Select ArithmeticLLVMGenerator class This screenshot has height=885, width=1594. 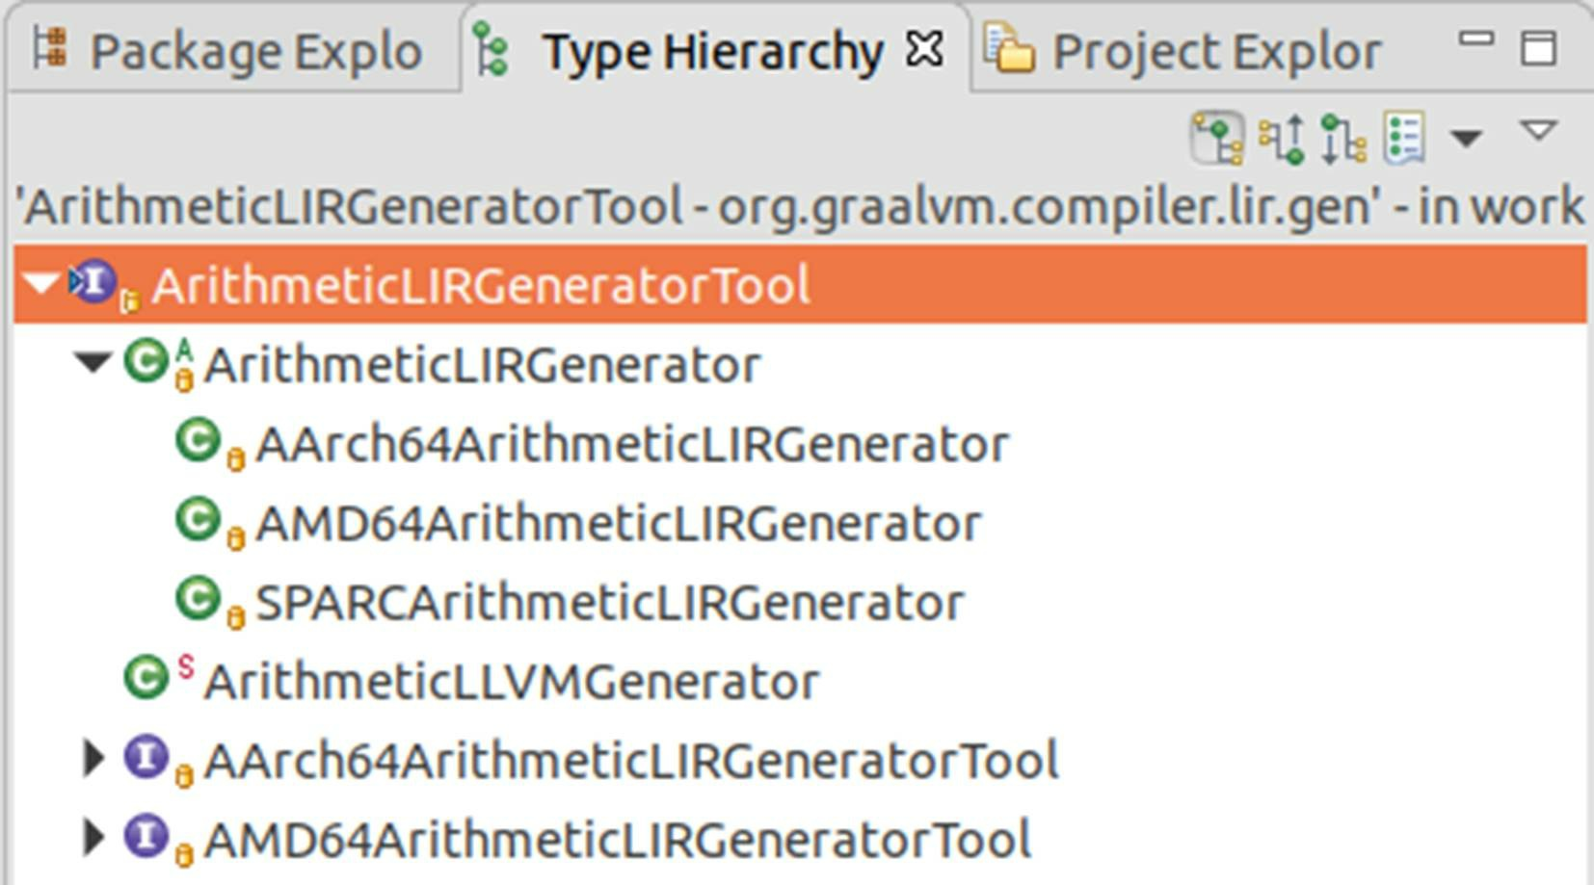tap(512, 682)
